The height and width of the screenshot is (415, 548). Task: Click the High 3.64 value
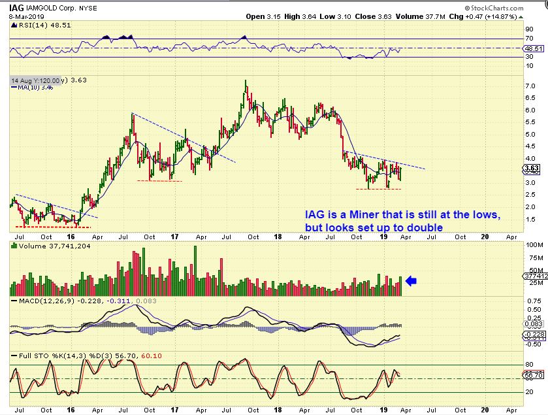(300, 16)
